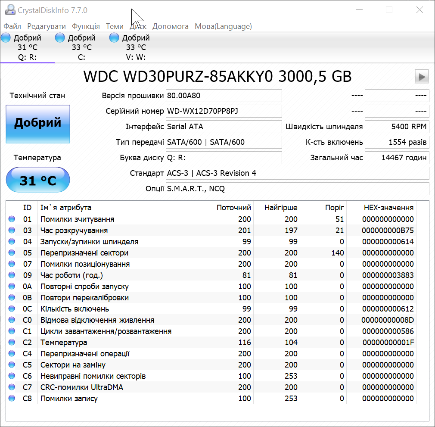The height and width of the screenshot is (427, 435).
Task: Click status dot for attribute C8
Action: coord(12,398)
